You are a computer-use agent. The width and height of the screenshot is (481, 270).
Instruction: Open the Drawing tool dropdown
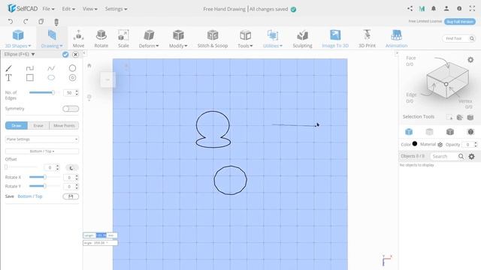(52, 38)
